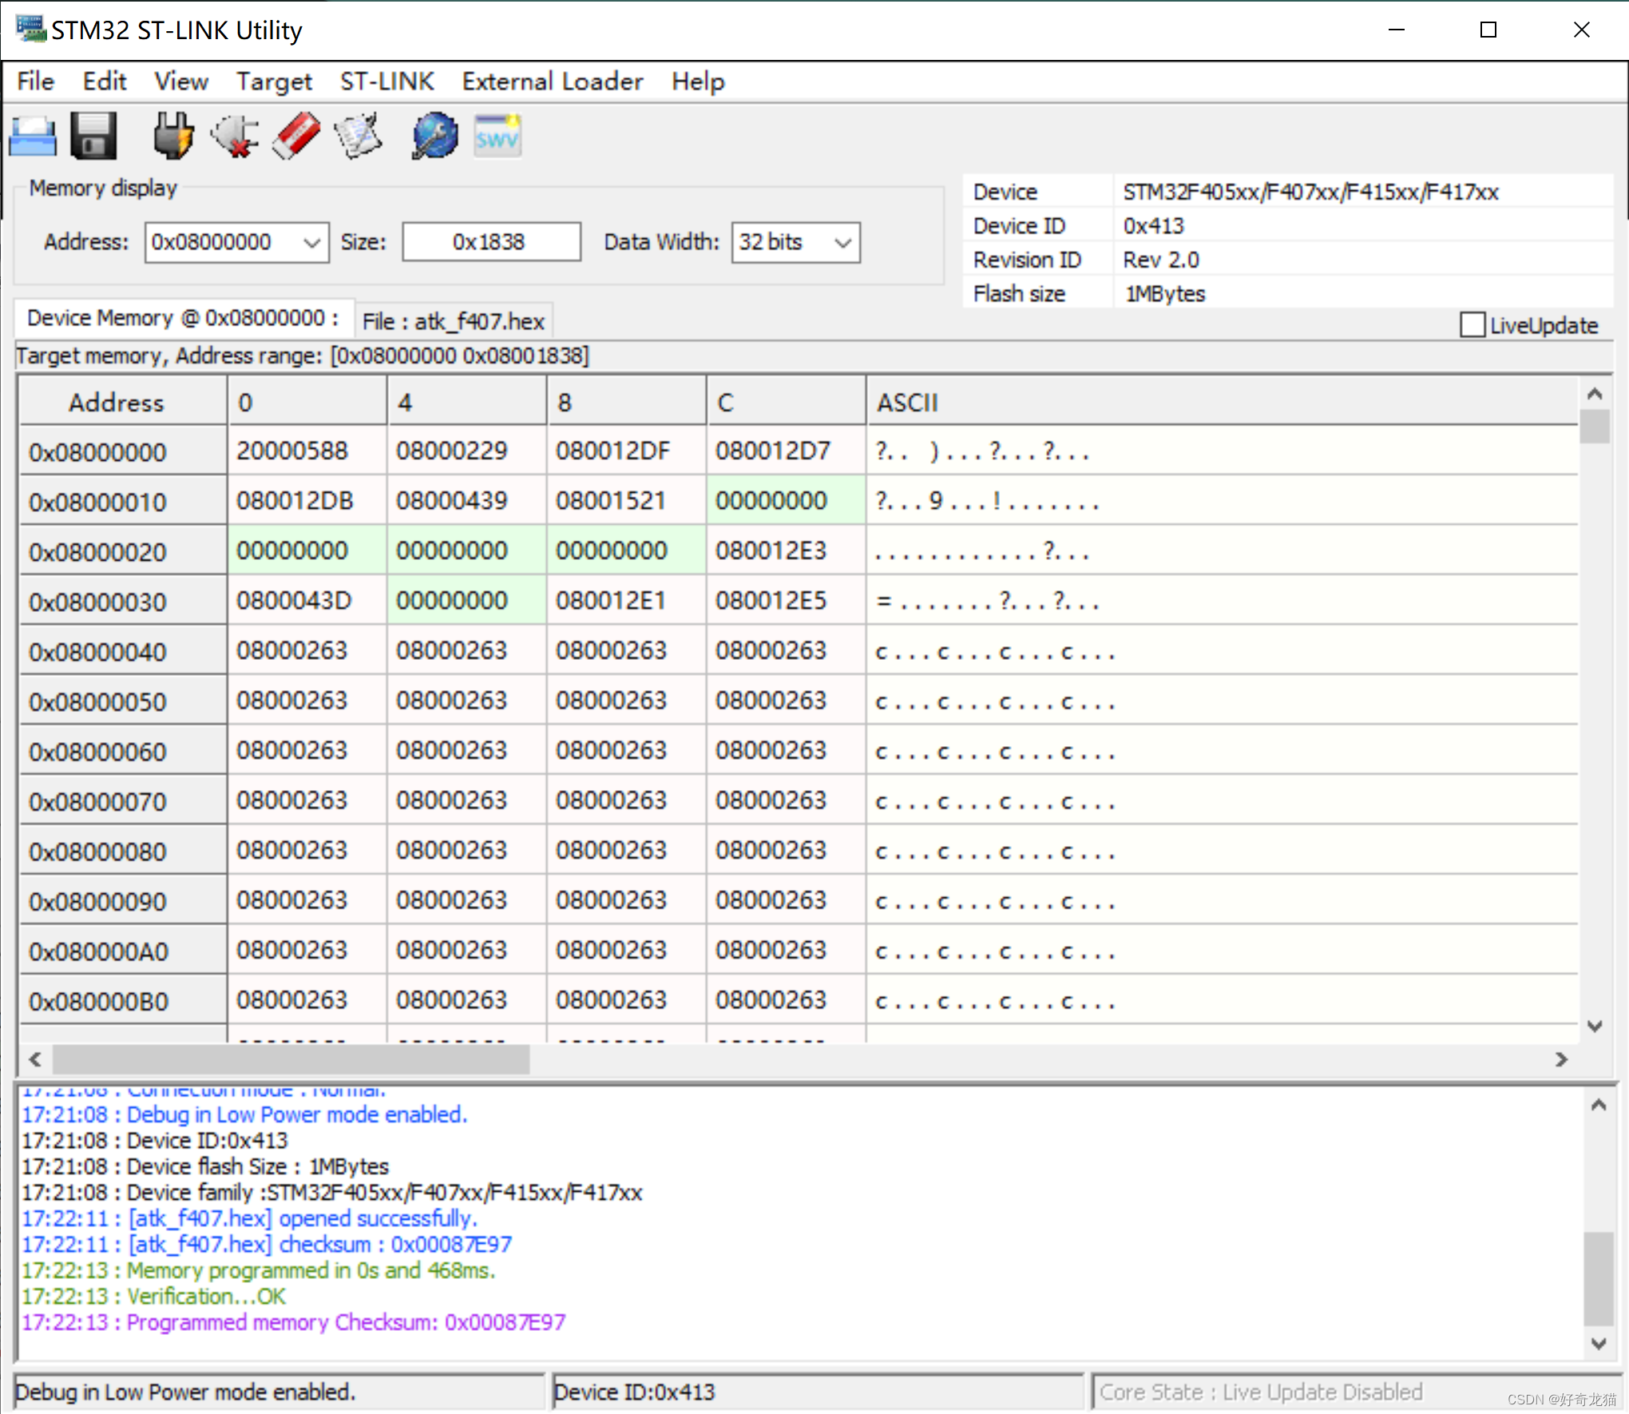
Task: Open ST-LINK firmware update globe icon
Action: (435, 137)
